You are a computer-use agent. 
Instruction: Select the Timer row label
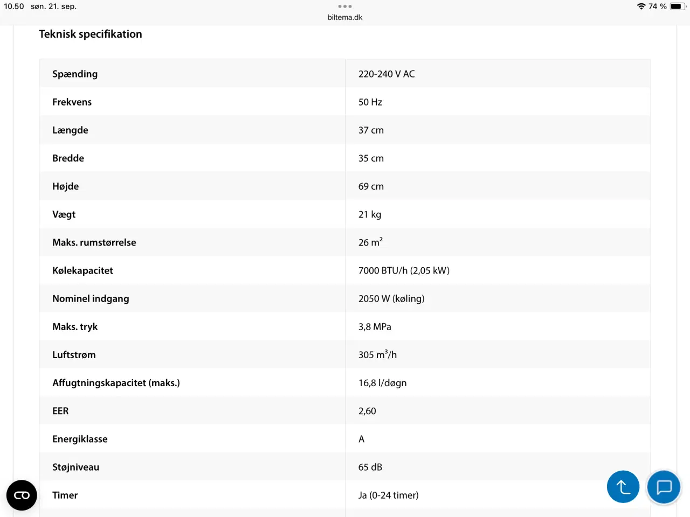pyautogui.click(x=65, y=495)
